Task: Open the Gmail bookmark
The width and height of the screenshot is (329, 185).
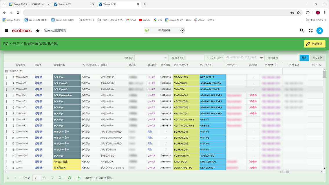Action: coord(131,20)
